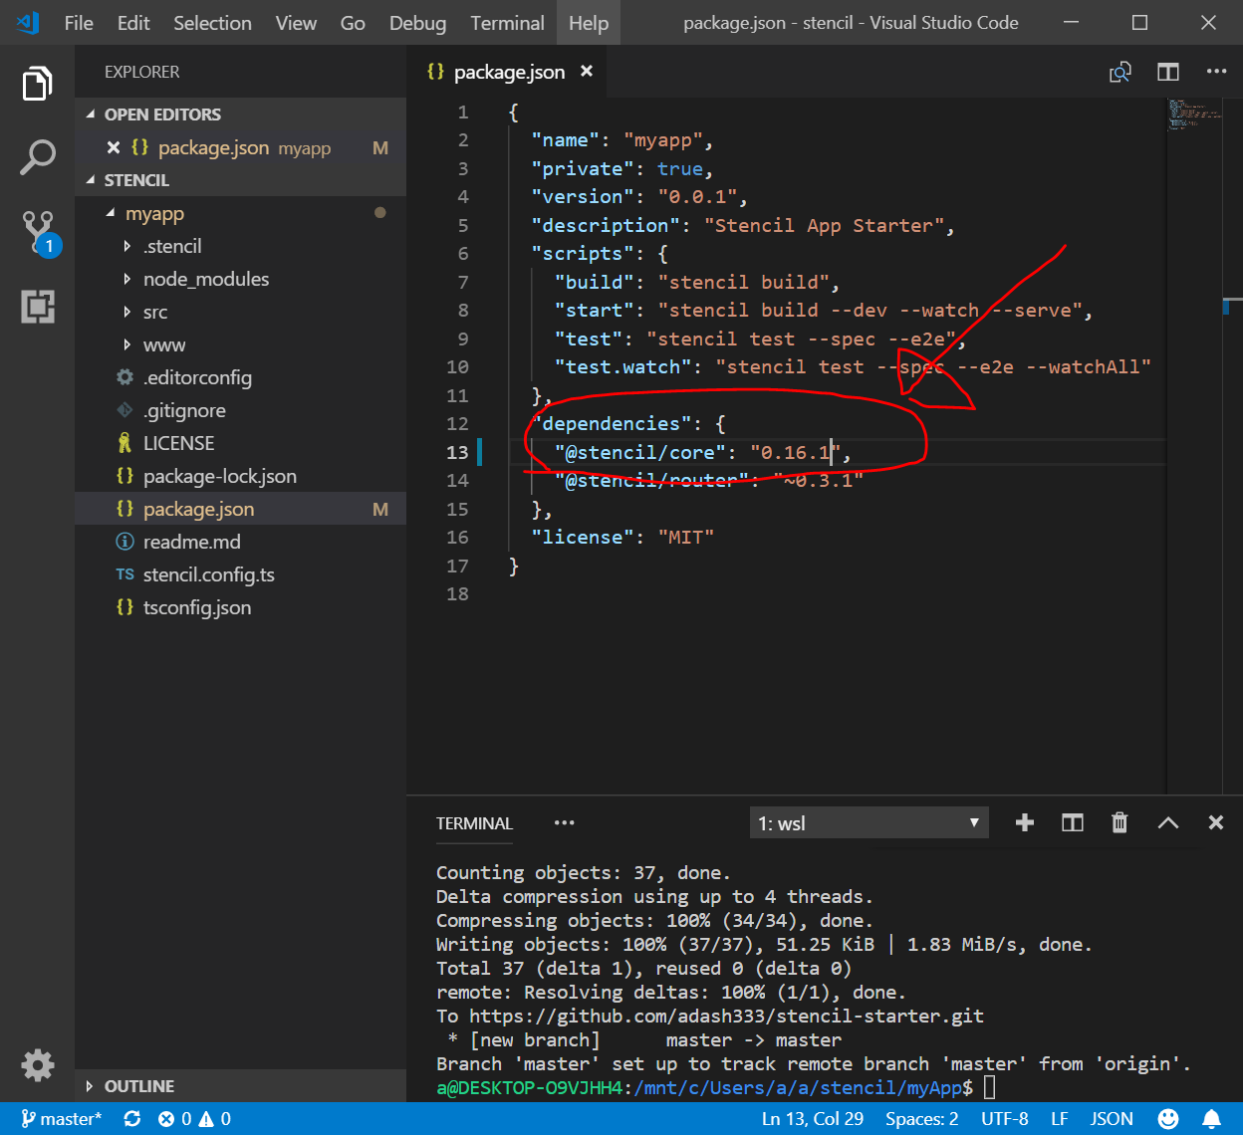This screenshot has width=1243, height=1135.
Task: Open terminal panel ellipsis menu
Action: pyautogui.click(x=564, y=823)
